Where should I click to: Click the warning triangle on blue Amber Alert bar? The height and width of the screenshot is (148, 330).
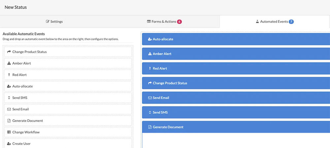[150, 54]
